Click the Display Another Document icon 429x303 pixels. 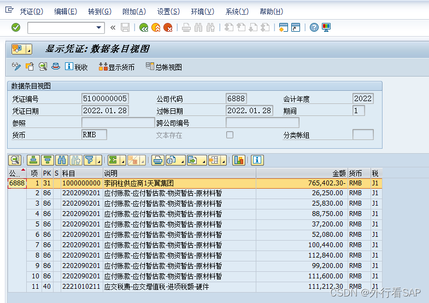[x=30, y=67]
